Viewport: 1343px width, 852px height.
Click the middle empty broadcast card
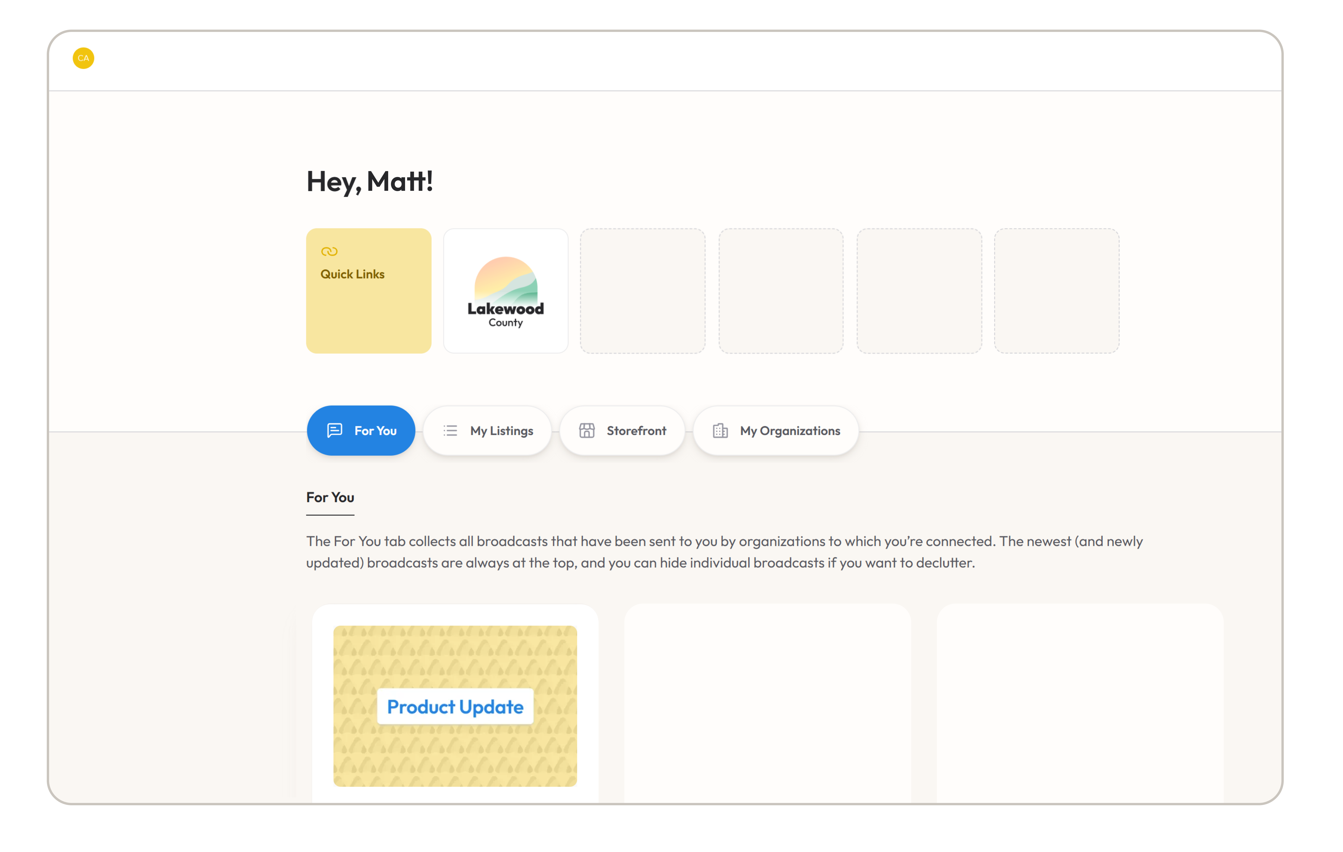767,703
